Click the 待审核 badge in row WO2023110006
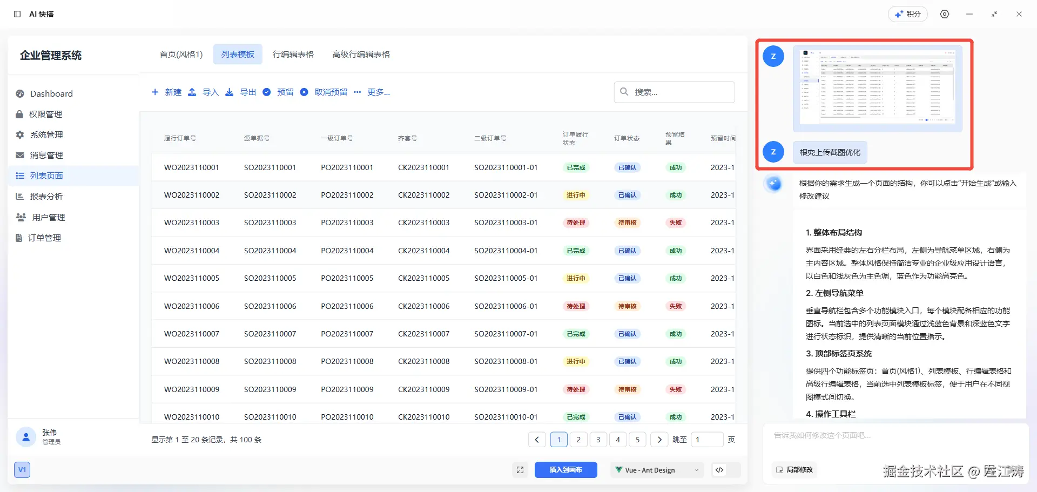The width and height of the screenshot is (1037, 492). (627, 306)
